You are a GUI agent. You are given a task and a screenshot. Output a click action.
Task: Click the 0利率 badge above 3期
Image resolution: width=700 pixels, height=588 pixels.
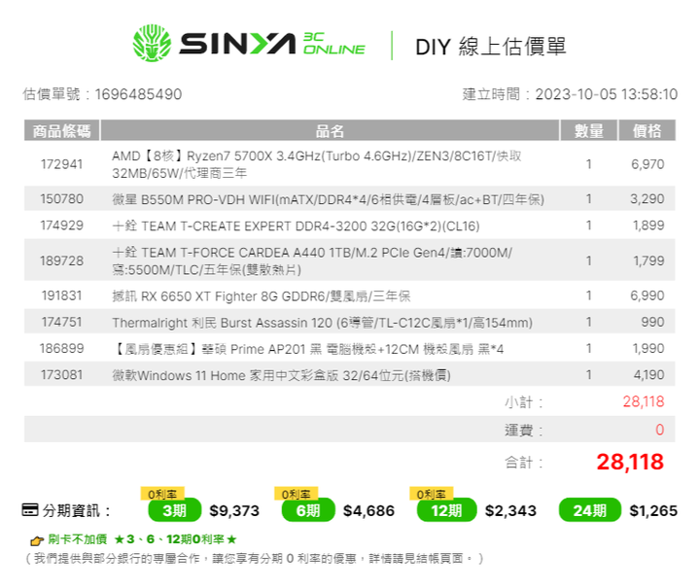(162, 494)
